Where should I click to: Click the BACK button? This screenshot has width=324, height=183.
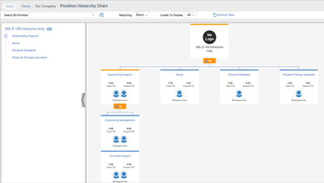point(9,6)
